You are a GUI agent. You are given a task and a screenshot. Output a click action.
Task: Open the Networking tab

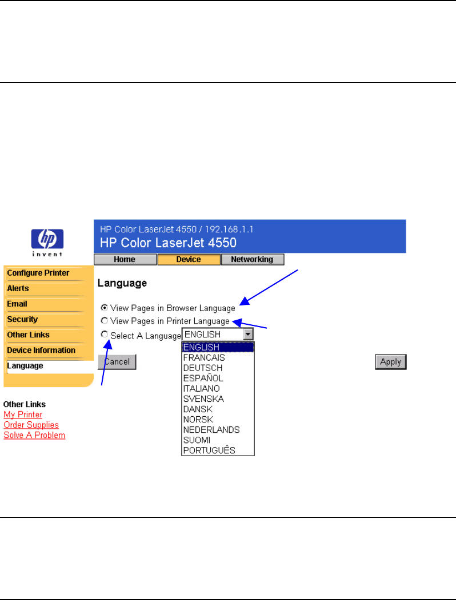point(253,259)
